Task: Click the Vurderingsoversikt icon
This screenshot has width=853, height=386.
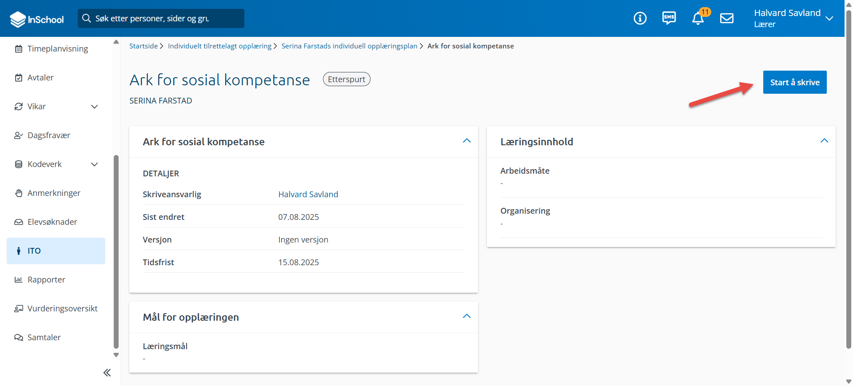Action: [x=19, y=309]
